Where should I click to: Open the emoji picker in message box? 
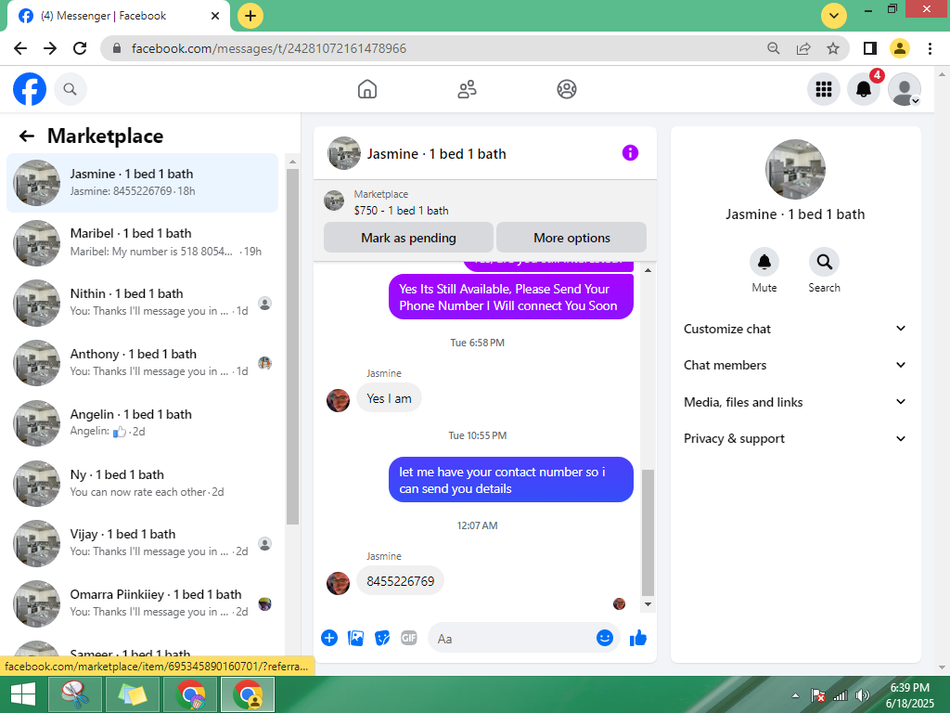[605, 638]
